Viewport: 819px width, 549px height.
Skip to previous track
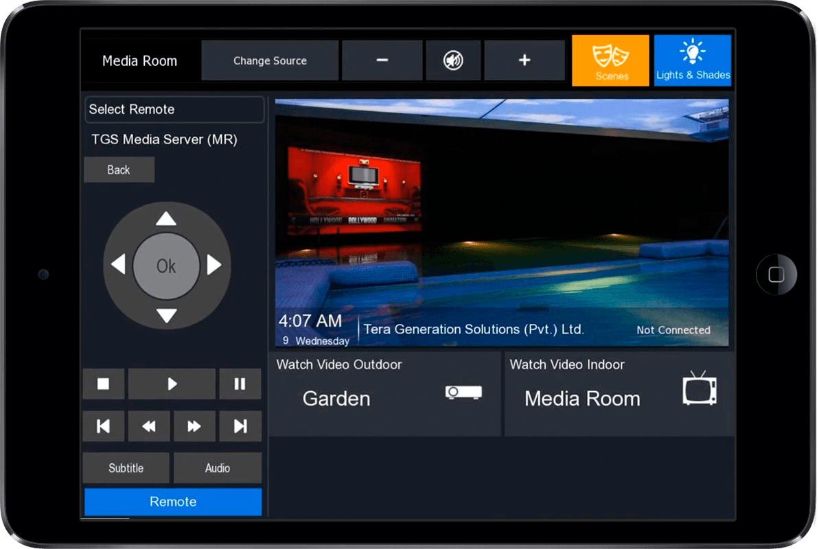coord(104,426)
